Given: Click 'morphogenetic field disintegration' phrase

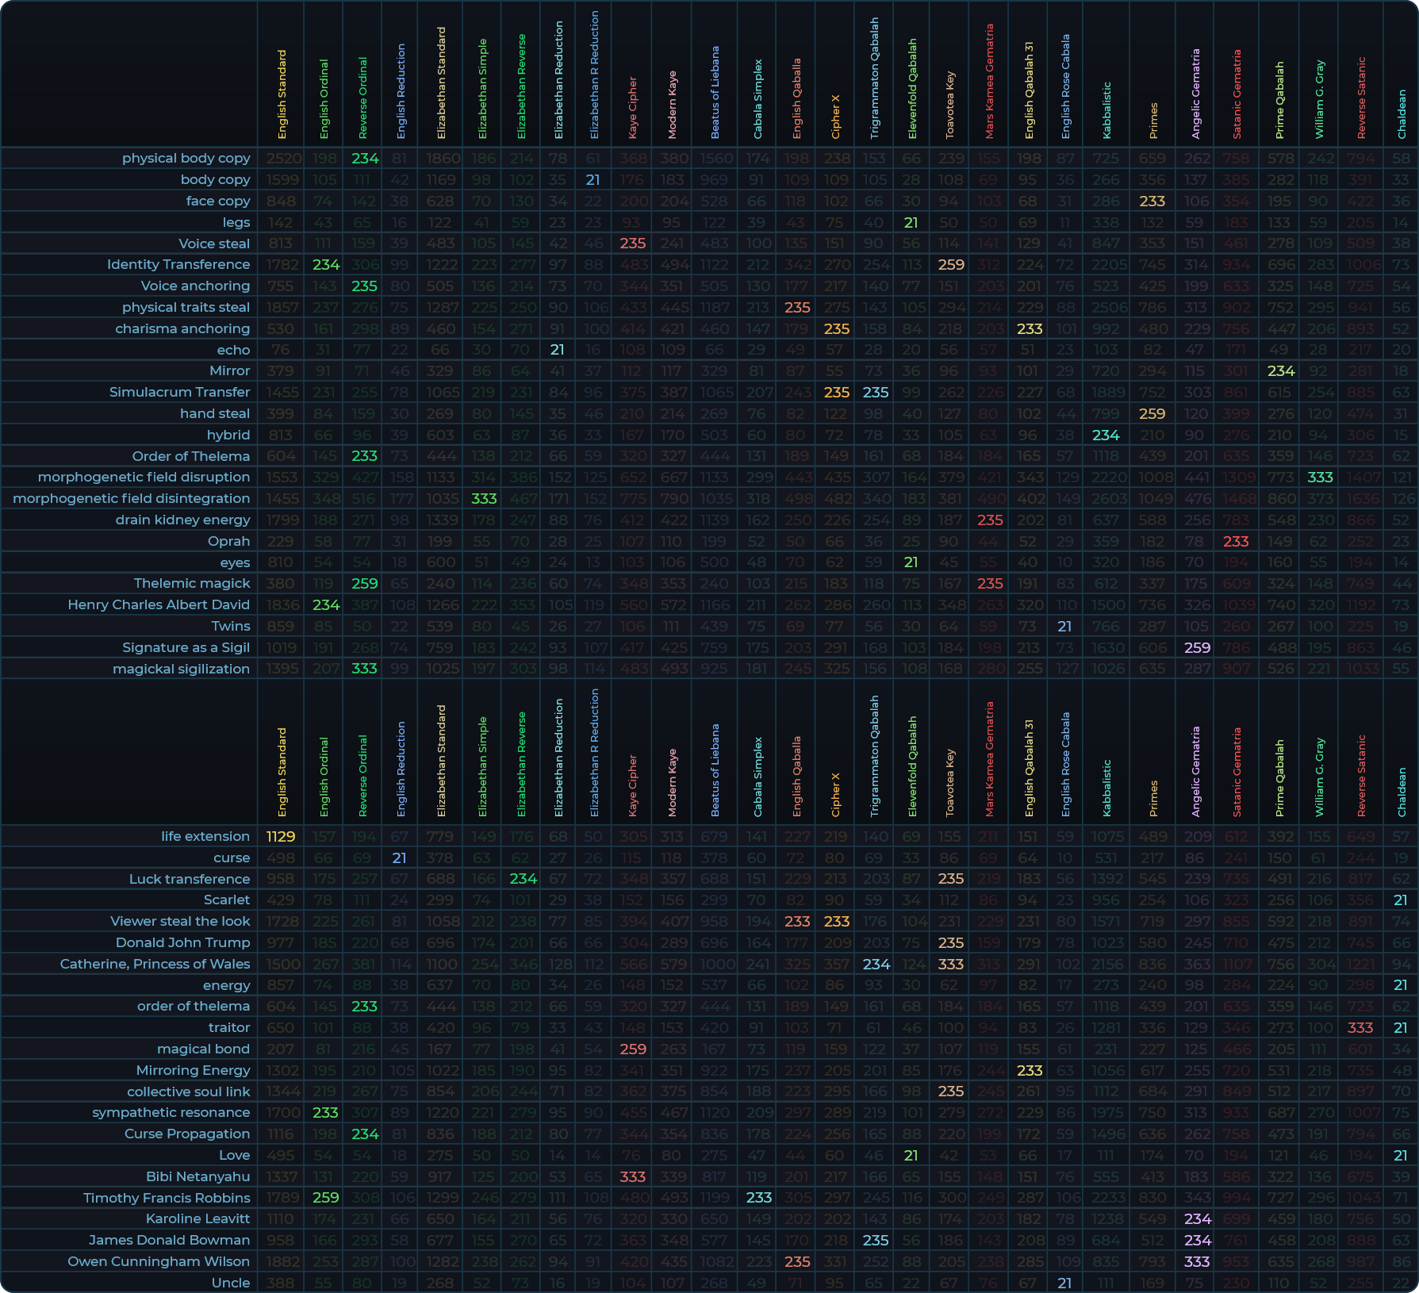Looking at the screenshot, I should tap(131, 498).
